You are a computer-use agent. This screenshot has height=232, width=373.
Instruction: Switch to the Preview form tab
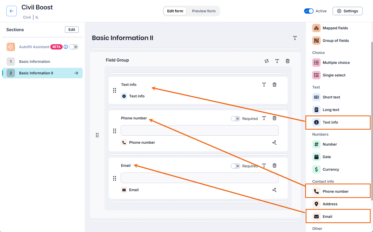204,11
